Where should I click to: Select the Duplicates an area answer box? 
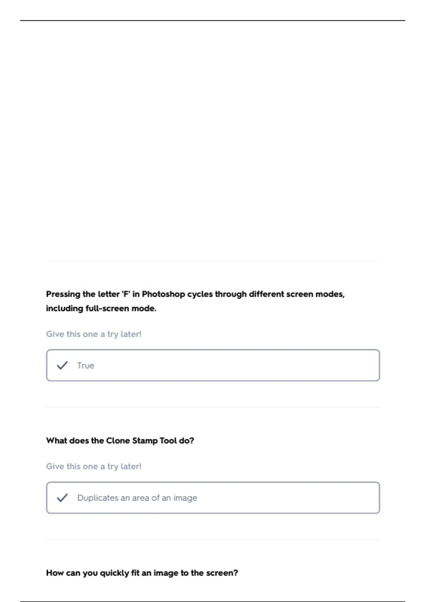pos(213,498)
